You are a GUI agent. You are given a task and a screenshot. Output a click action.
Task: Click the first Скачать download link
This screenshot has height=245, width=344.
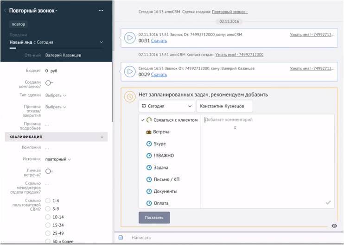(x=159, y=41)
